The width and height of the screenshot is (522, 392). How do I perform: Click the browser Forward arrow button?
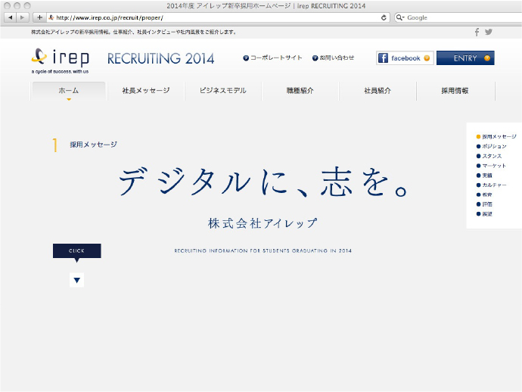coord(22,17)
